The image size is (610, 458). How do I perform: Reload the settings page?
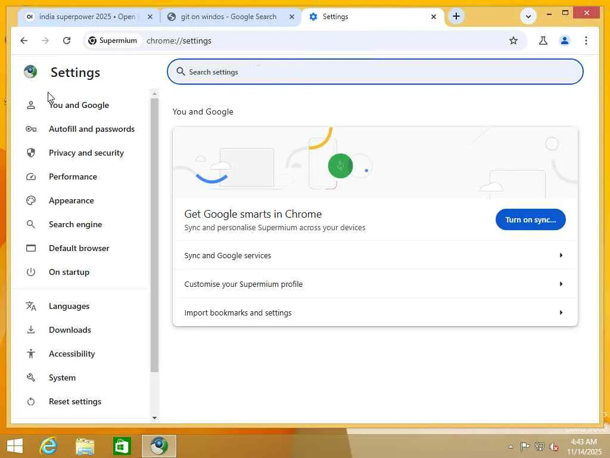coord(67,41)
